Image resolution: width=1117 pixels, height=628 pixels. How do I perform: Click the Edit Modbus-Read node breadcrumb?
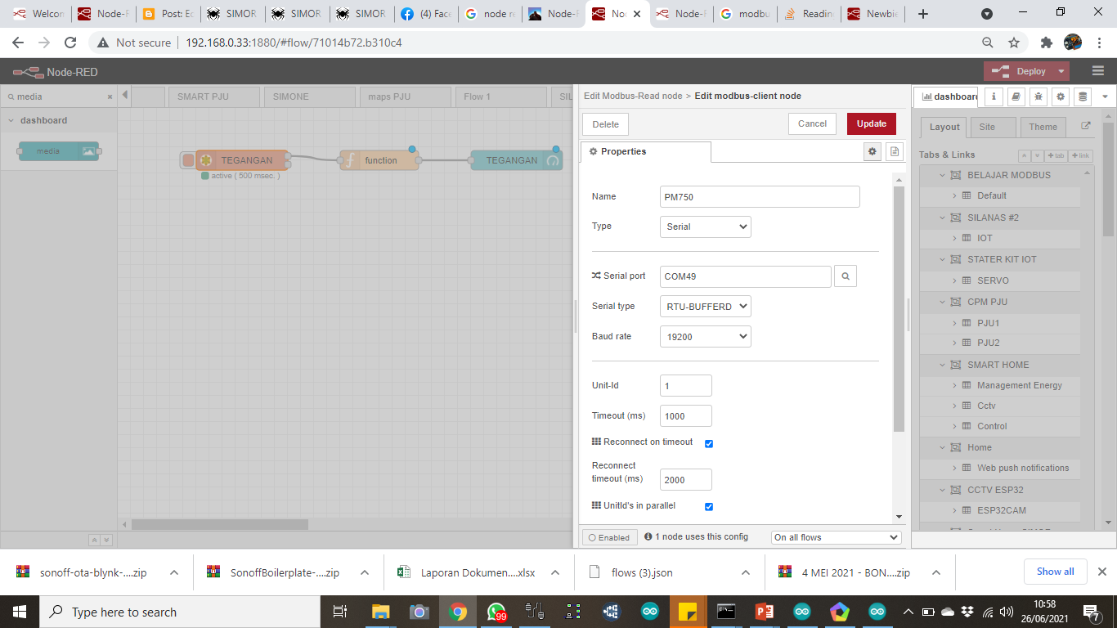[x=632, y=96]
